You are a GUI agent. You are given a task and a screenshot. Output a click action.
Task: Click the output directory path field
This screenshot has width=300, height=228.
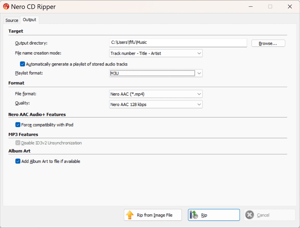(x=178, y=43)
